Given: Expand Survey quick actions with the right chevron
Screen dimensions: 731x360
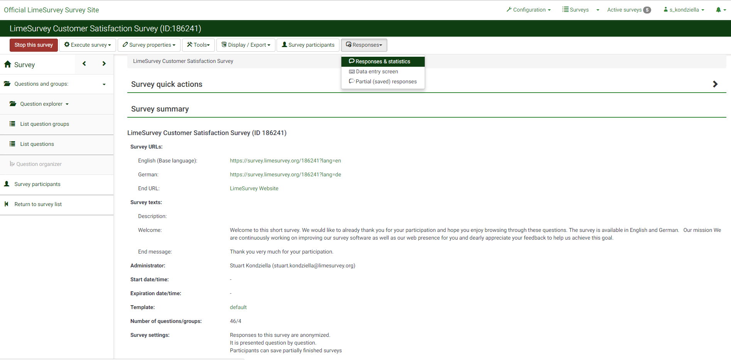Looking at the screenshot, I should click(715, 84).
